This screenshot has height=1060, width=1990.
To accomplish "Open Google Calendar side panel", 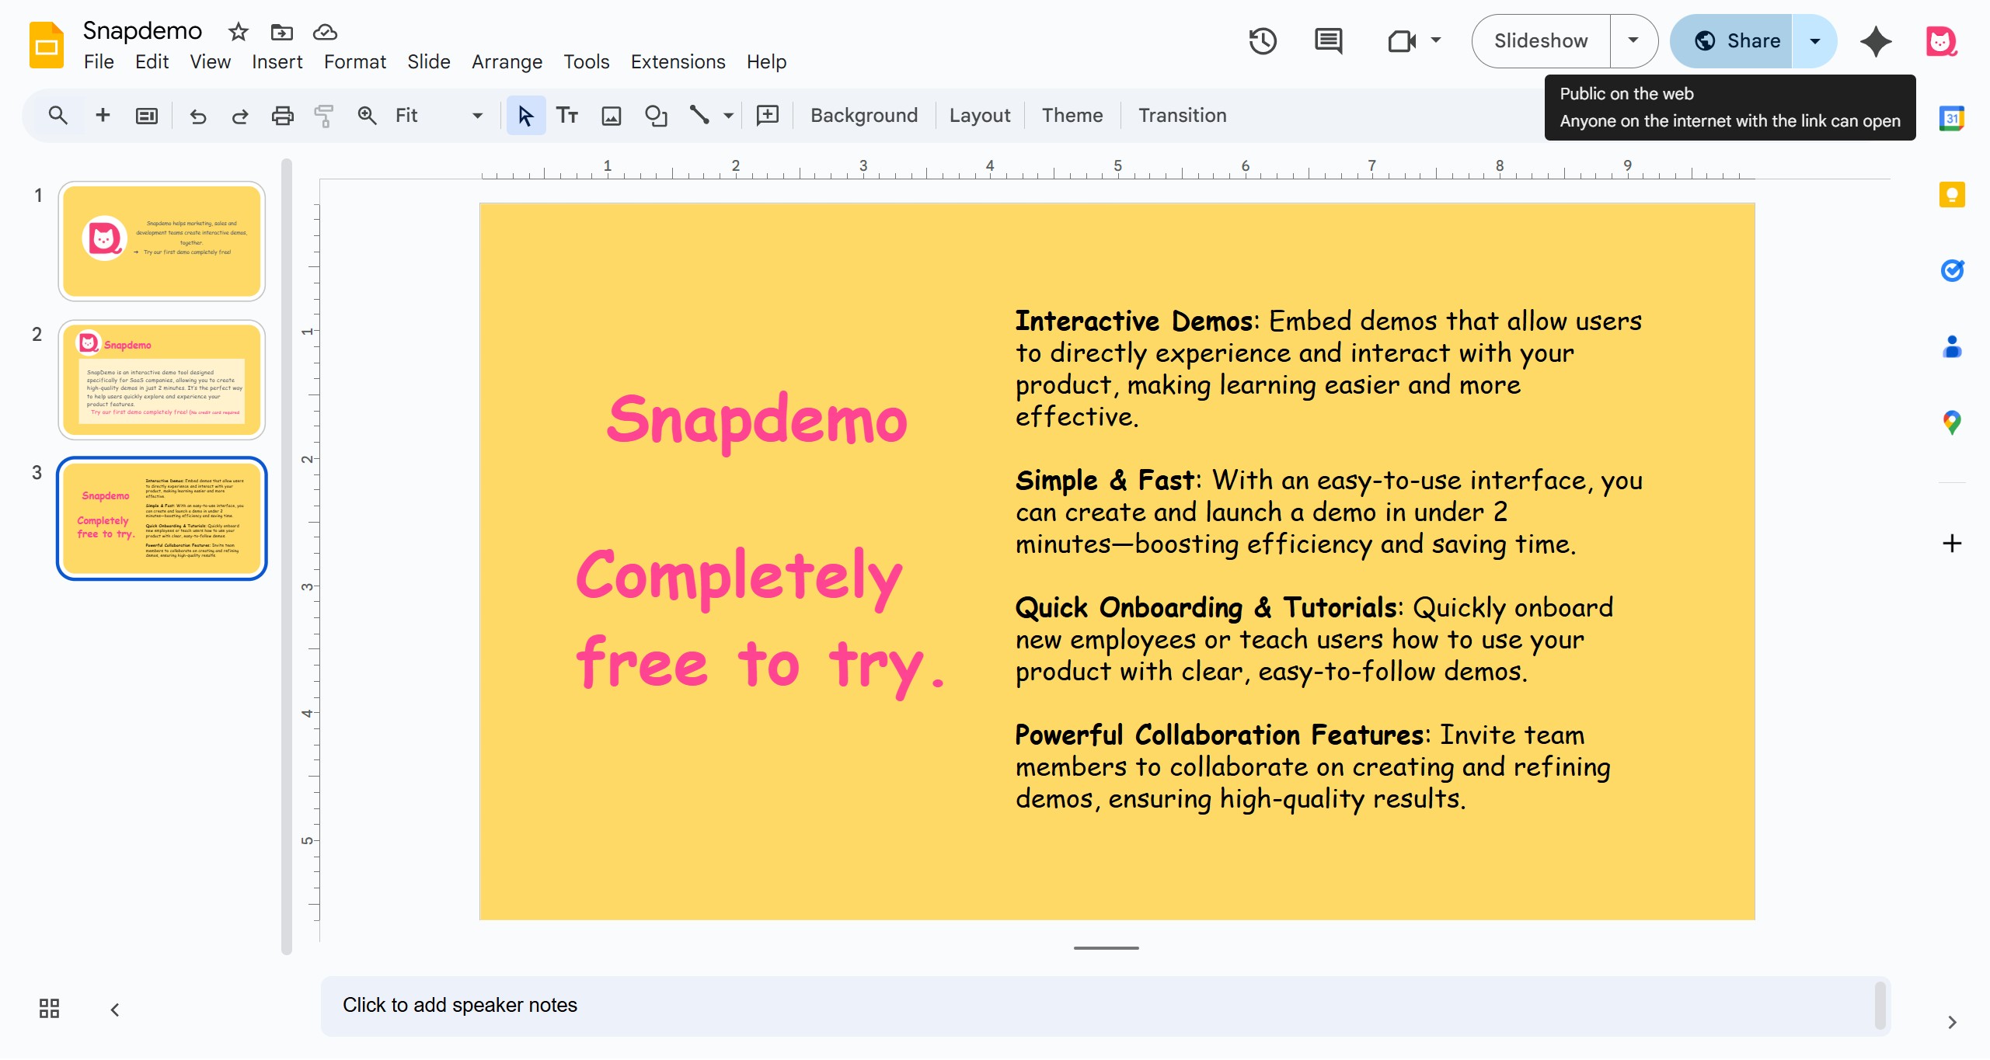I will coord(1952,118).
